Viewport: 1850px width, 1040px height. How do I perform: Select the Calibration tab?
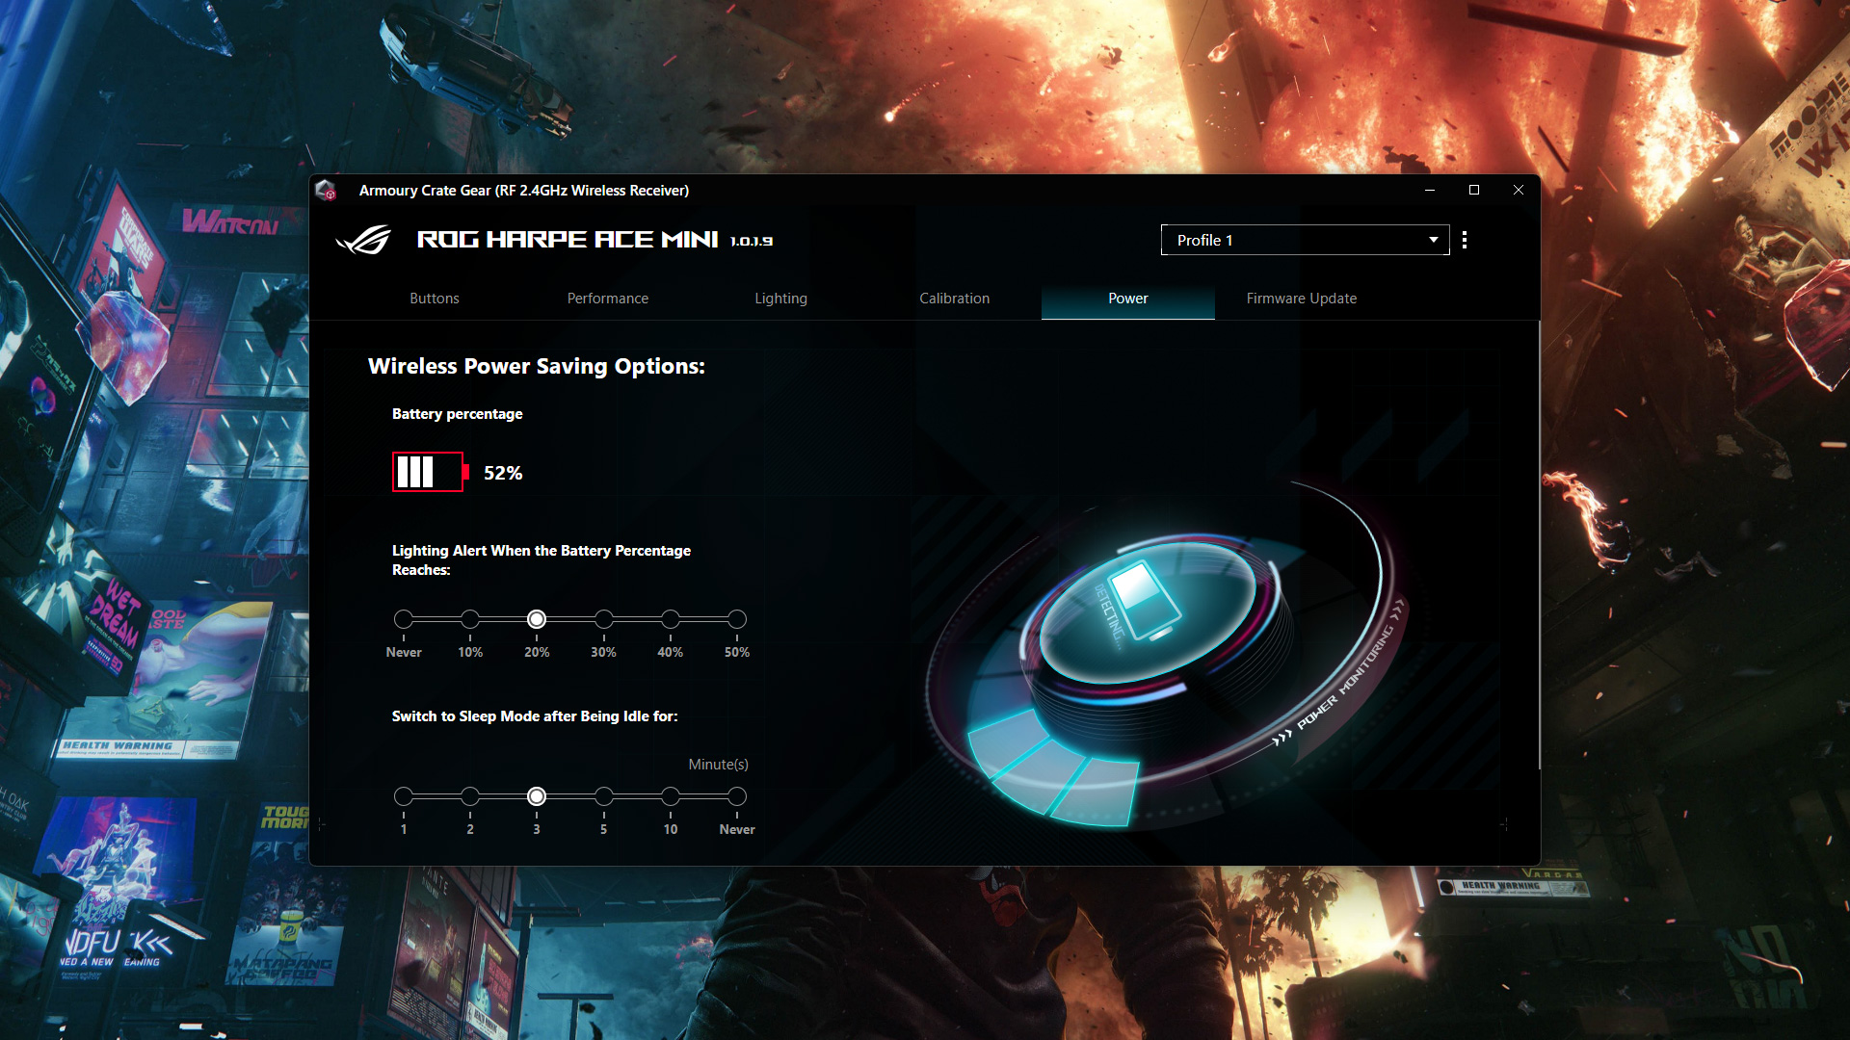click(955, 299)
